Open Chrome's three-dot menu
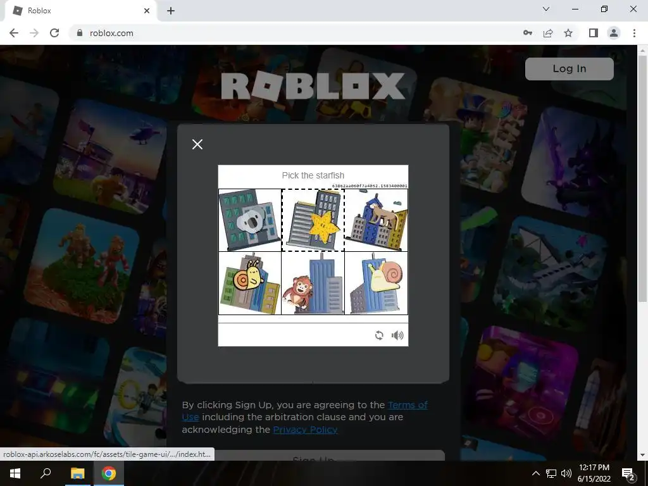Image resolution: width=648 pixels, height=486 pixels. point(634,33)
